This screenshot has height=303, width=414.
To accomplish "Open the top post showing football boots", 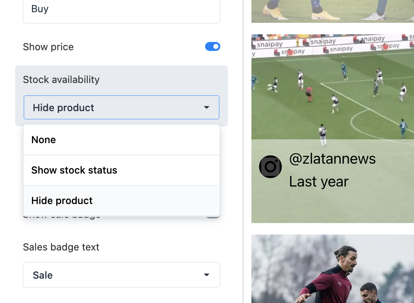I will pos(332,11).
